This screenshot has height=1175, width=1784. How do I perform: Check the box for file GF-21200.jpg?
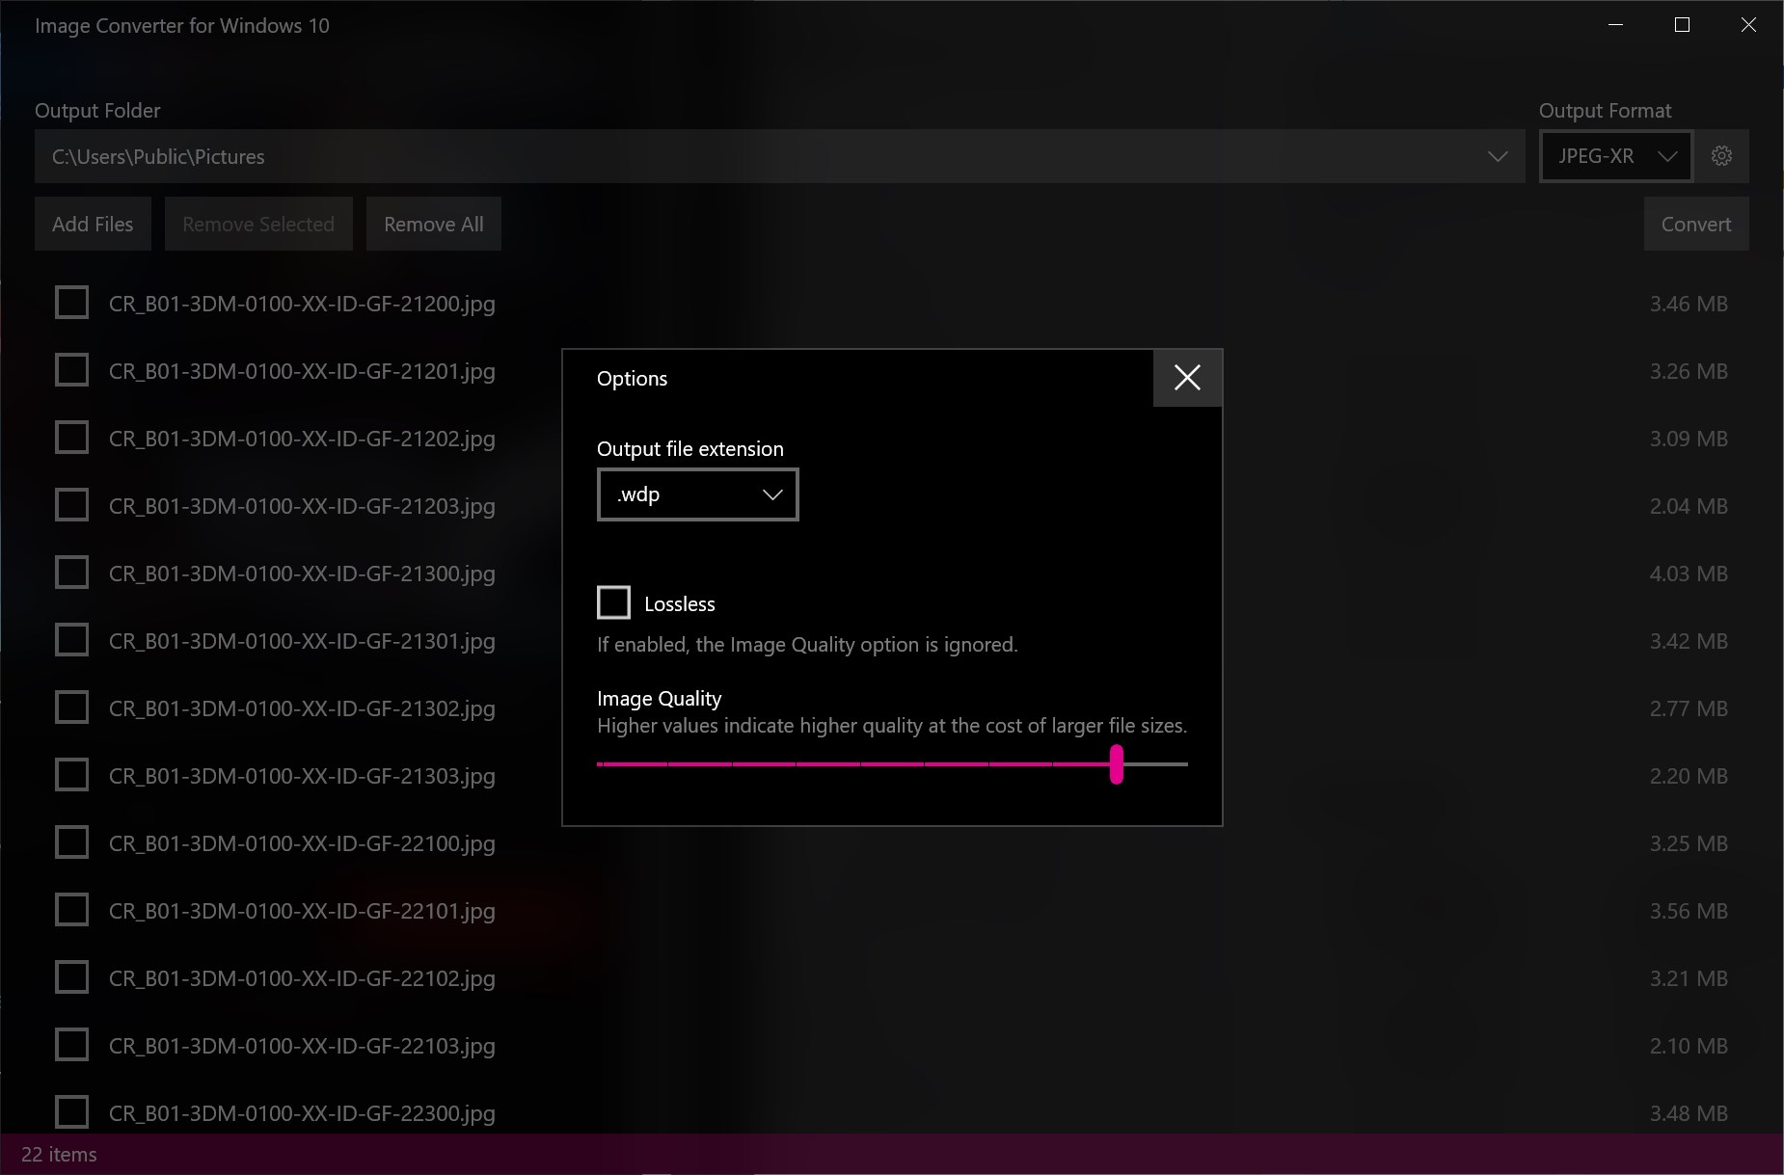pyautogui.click(x=72, y=303)
